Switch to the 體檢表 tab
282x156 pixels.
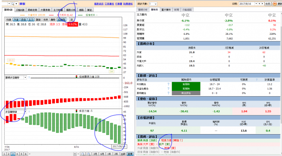[154, 10]
